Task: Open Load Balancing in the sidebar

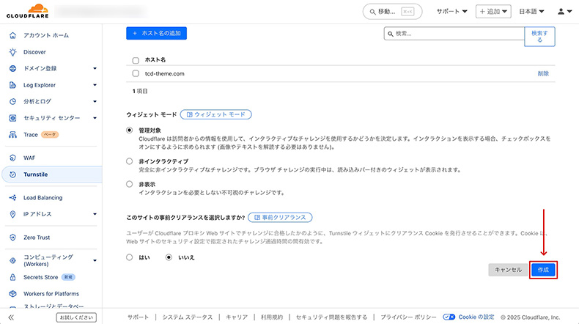Action: pyautogui.click(x=43, y=198)
